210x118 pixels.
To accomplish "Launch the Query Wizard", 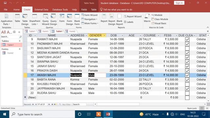I will coord(45,20).
